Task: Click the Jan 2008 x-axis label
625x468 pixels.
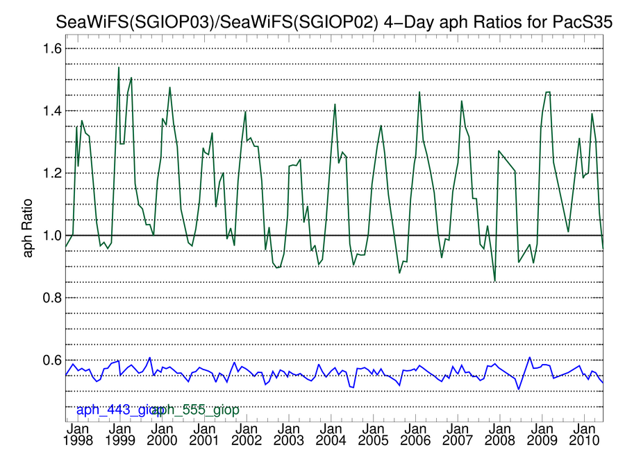Action: coord(500,435)
